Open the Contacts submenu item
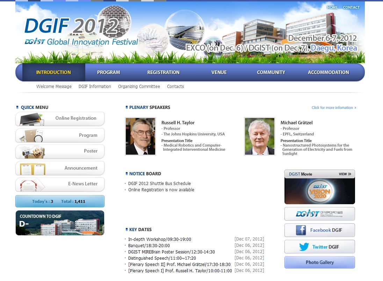This screenshot has height=281, width=383. (x=175, y=86)
